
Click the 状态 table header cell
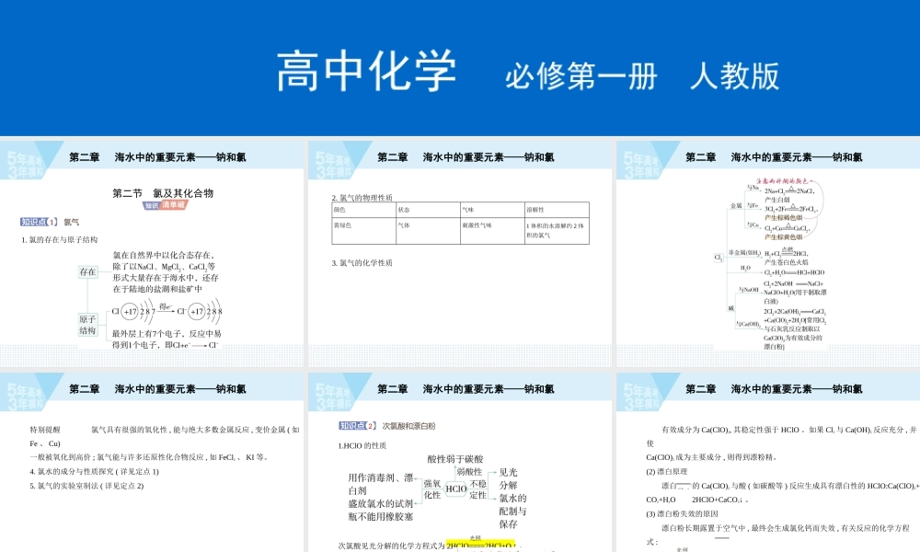[429, 210]
